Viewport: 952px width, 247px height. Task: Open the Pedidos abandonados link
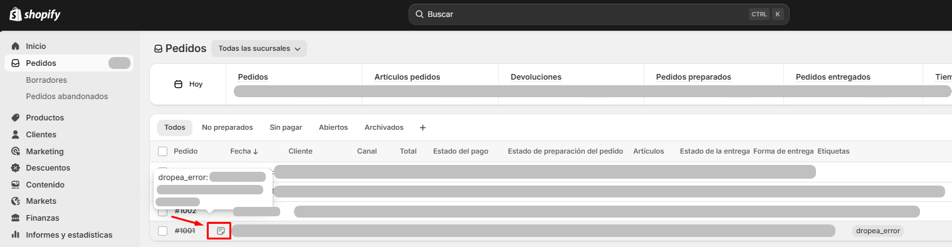(67, 97)
